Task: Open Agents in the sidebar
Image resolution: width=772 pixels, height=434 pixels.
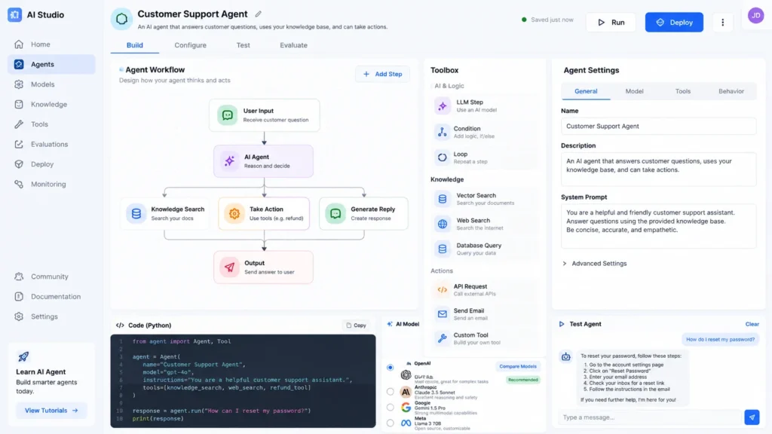Action: (x=51, y=65)
